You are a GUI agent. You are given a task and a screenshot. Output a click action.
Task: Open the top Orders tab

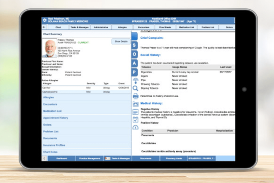pyautogui.click(x=227, y=27)
